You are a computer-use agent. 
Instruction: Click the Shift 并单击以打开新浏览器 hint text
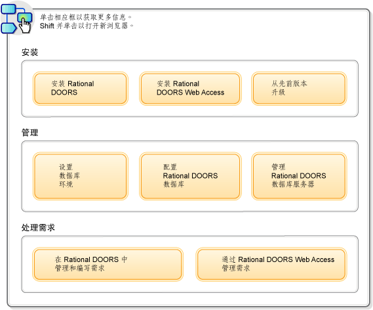click(x=87, y=26)
